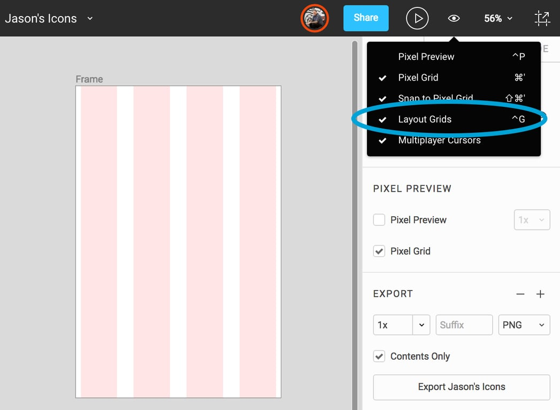Open the PNG format dropdown
The height and width of the screenshot is (410, 560).
(x=524, y=325)
